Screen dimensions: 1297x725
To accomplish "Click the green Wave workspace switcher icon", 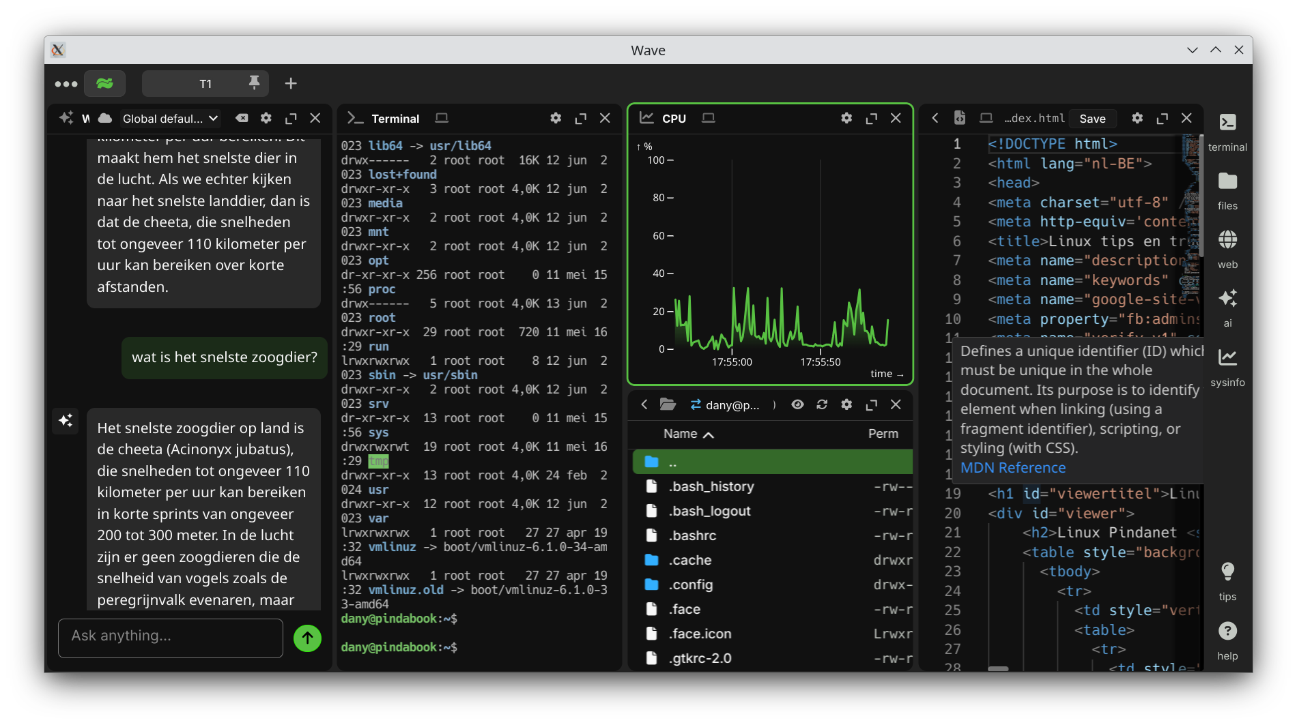I will pyautogui.click(x=104, y=83).
